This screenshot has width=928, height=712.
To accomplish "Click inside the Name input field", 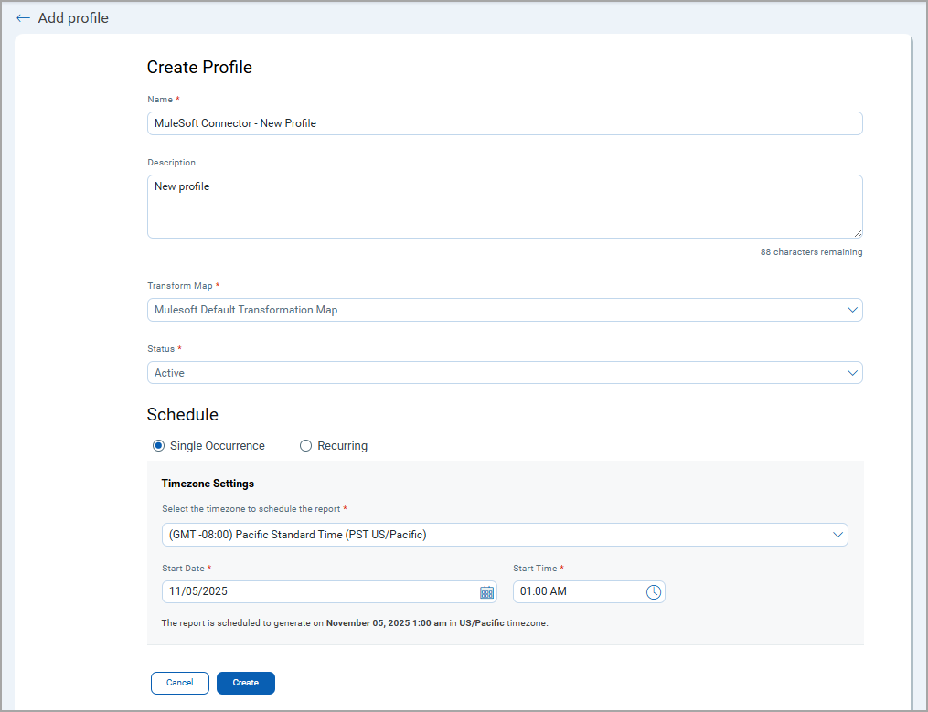I will tap(503, 122).
